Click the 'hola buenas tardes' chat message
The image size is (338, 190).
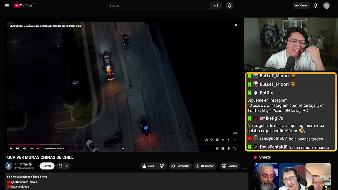tap(306, 139)
